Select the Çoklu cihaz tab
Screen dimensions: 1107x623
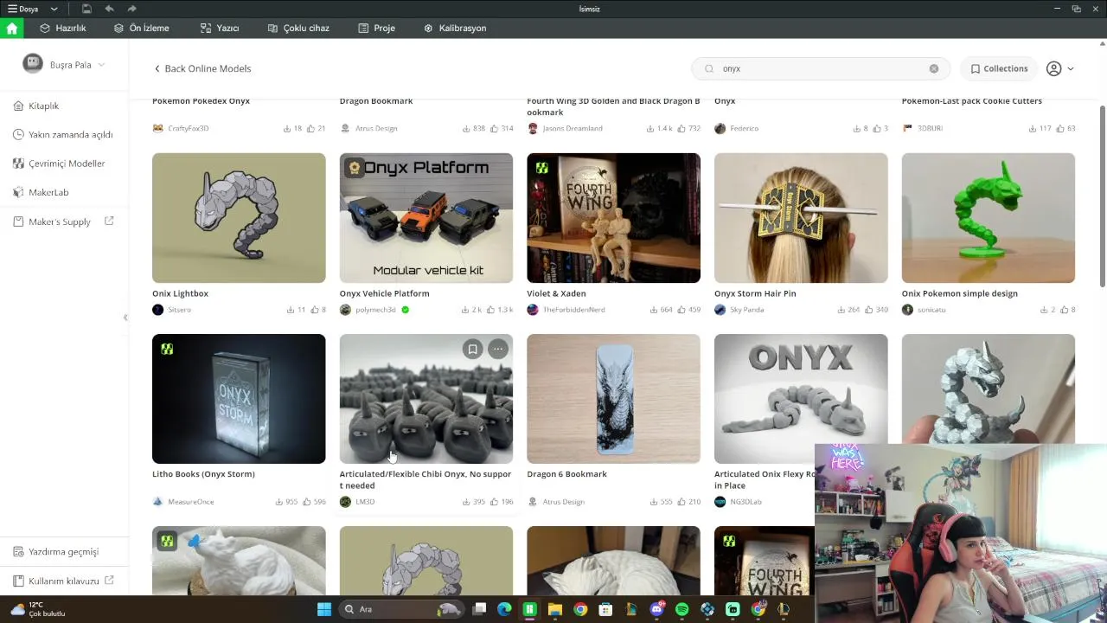tap(298, 28)
